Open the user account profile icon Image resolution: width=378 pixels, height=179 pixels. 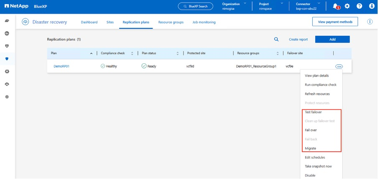click(x=371, y=6)
